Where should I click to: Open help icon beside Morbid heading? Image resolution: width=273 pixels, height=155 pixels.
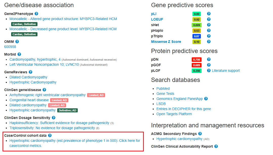point(19,54)
